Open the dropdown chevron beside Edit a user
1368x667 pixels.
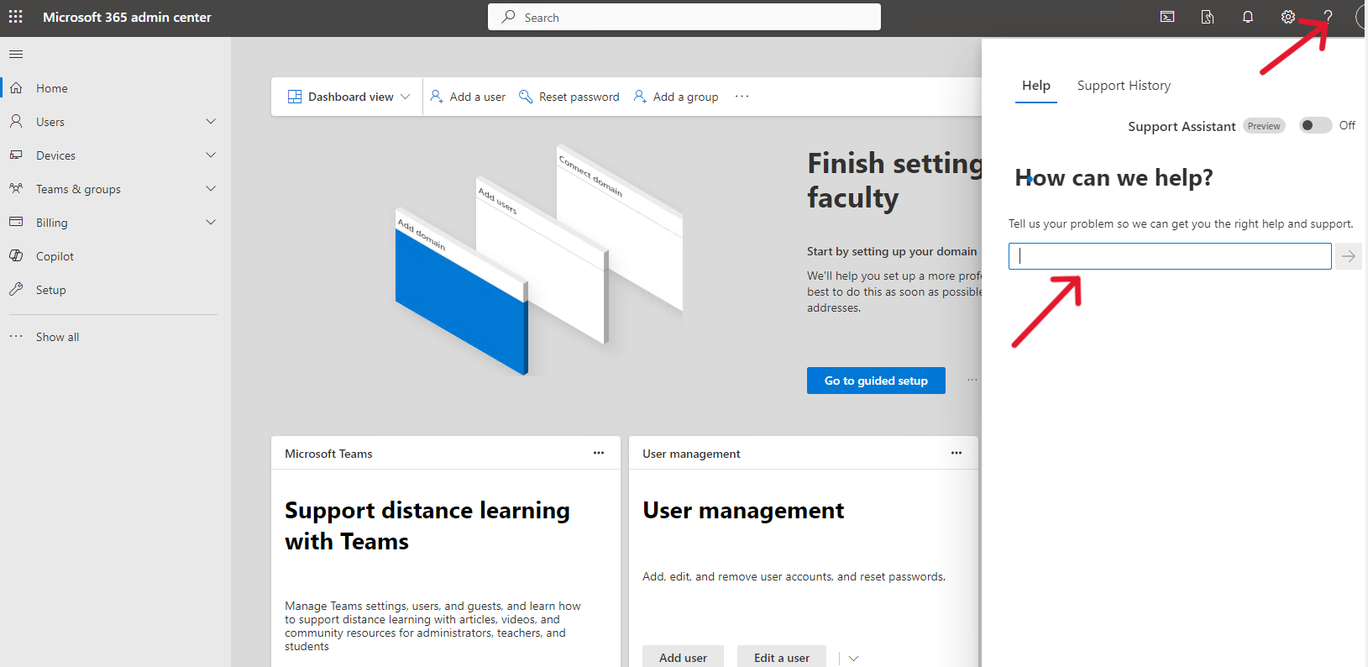pos(853,658)
